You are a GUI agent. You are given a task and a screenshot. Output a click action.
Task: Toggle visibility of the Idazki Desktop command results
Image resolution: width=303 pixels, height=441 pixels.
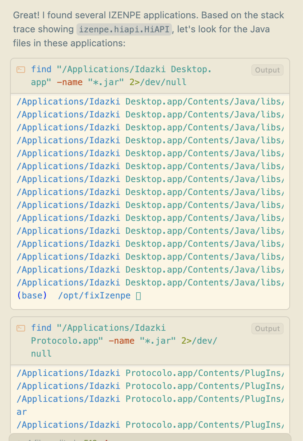[267, 70]
